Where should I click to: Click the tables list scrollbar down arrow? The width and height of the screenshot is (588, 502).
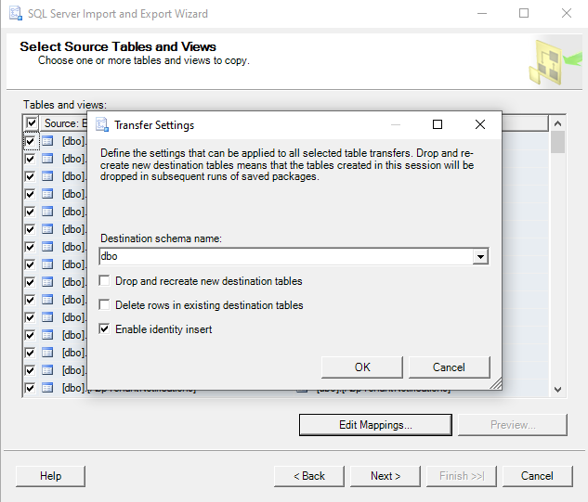557,389
